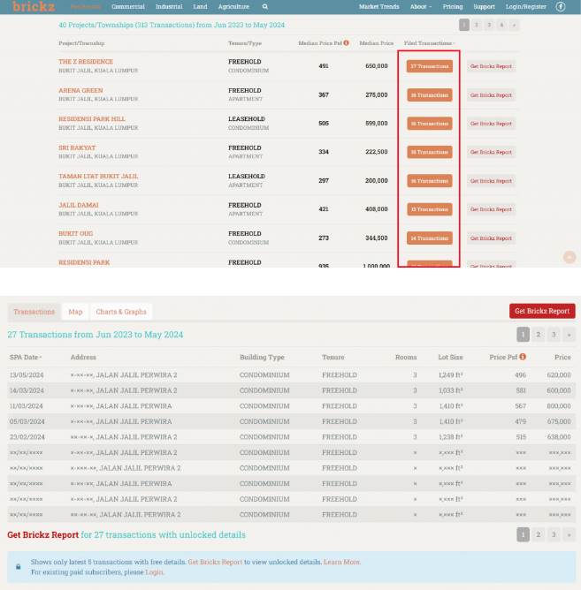581x590 pixels.
Task: Switch to the Map tab
Action: pos(75,312)
